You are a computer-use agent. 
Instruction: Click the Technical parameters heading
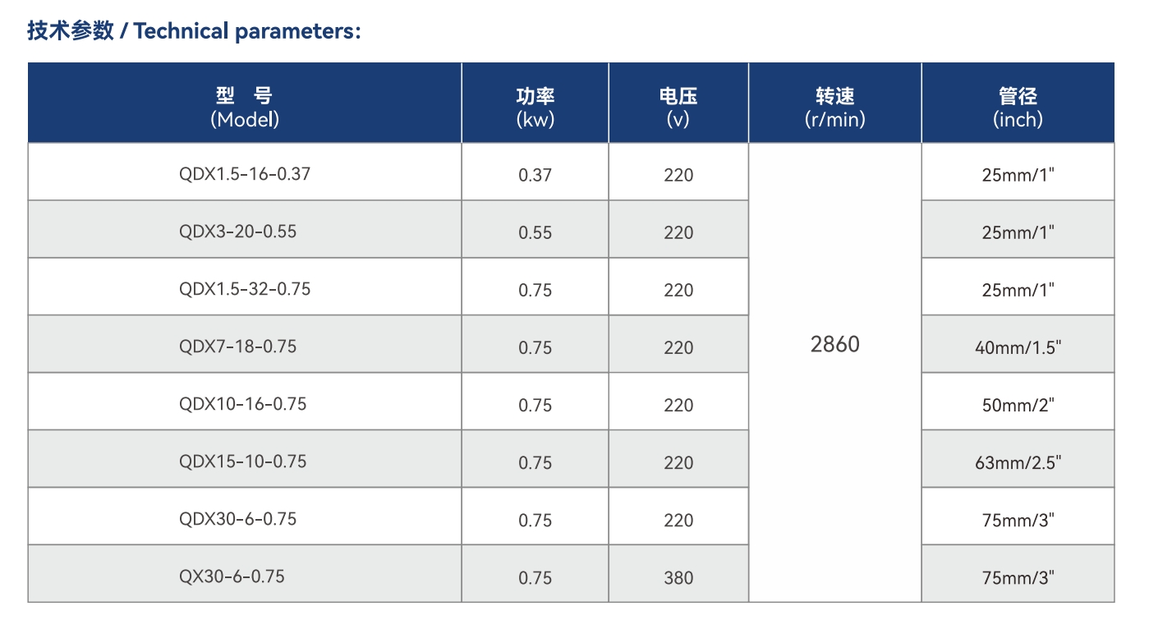[194, 31]
